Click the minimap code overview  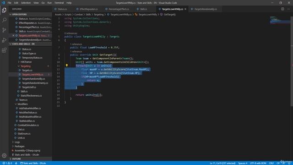[x=280, y=20]
